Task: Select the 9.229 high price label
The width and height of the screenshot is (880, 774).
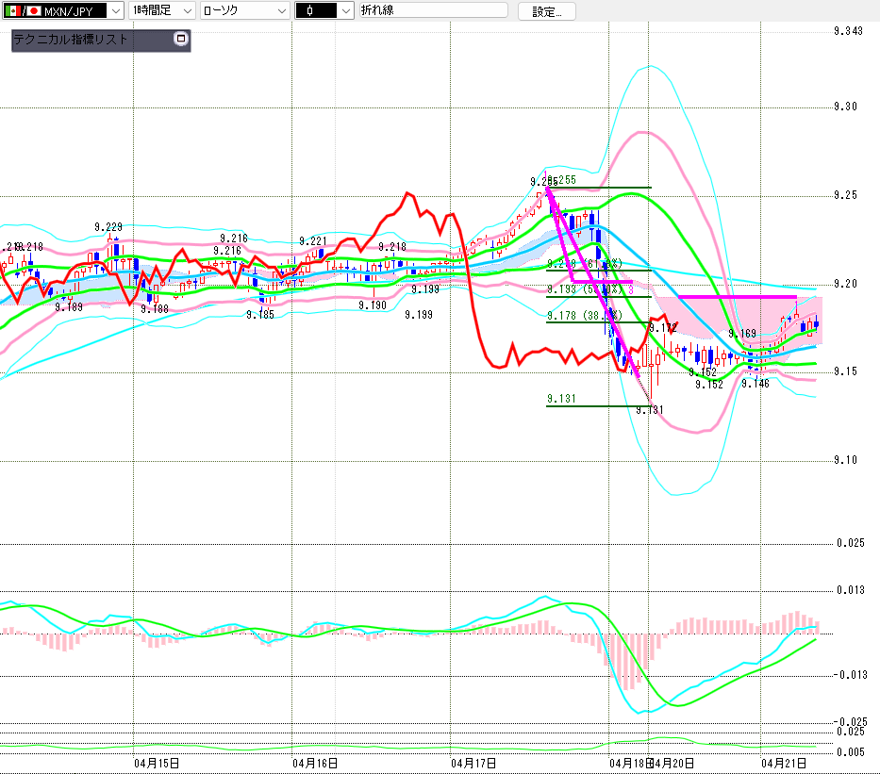Action: click(108, 226)
